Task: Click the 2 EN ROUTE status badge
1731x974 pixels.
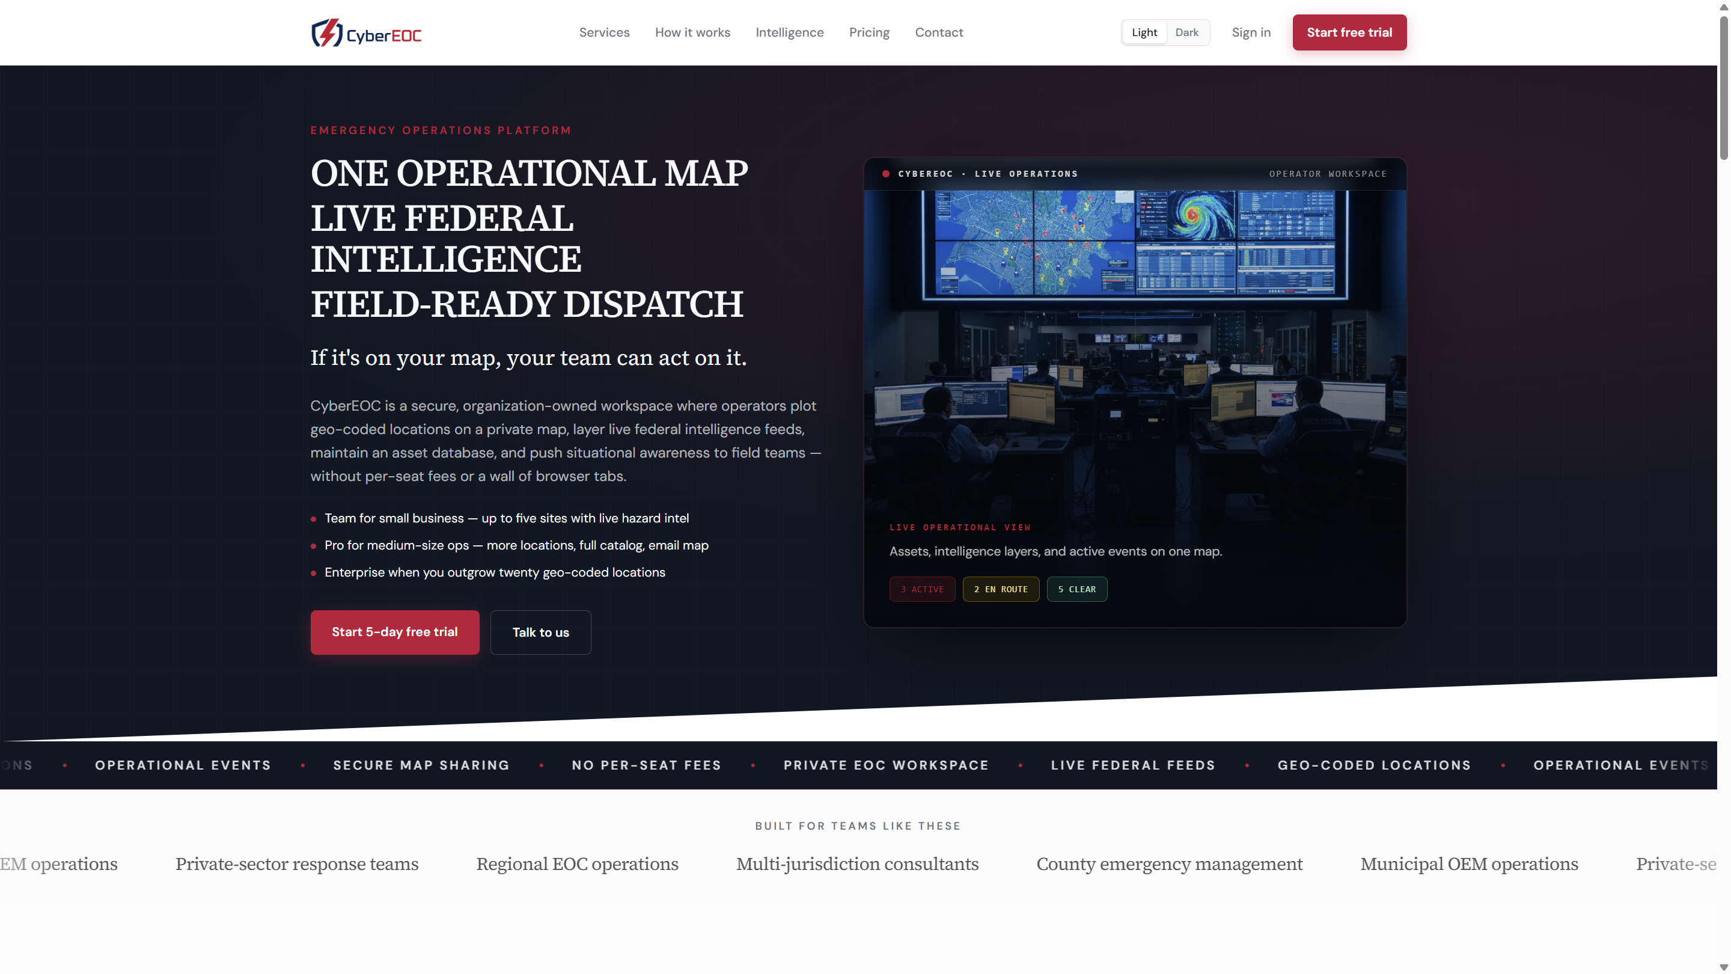Action: point(1001,589)
